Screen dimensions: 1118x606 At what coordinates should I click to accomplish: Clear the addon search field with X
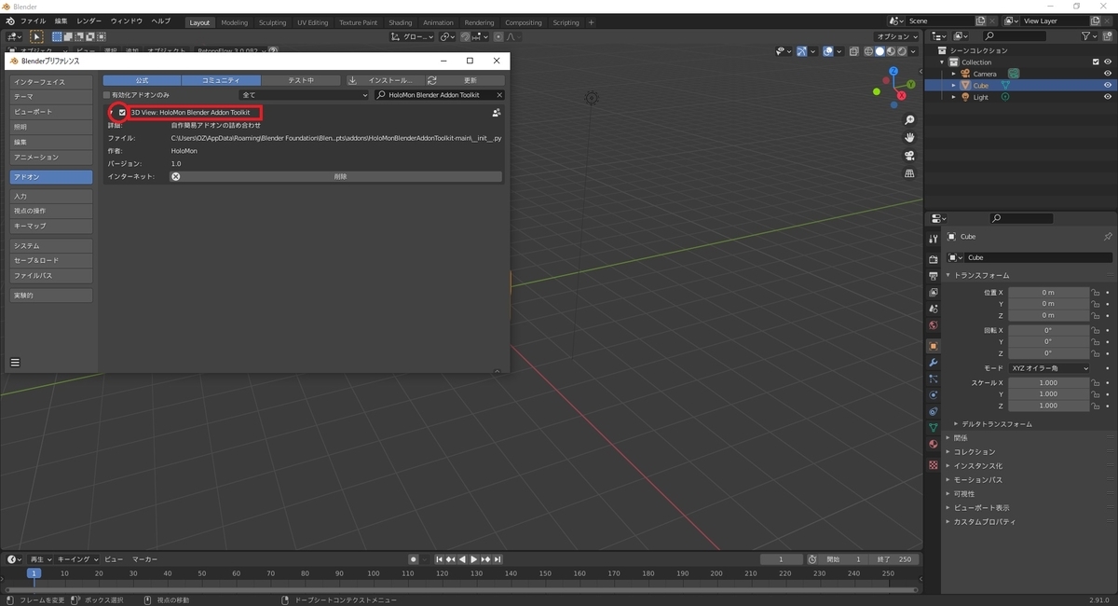(x=499, y=95)
